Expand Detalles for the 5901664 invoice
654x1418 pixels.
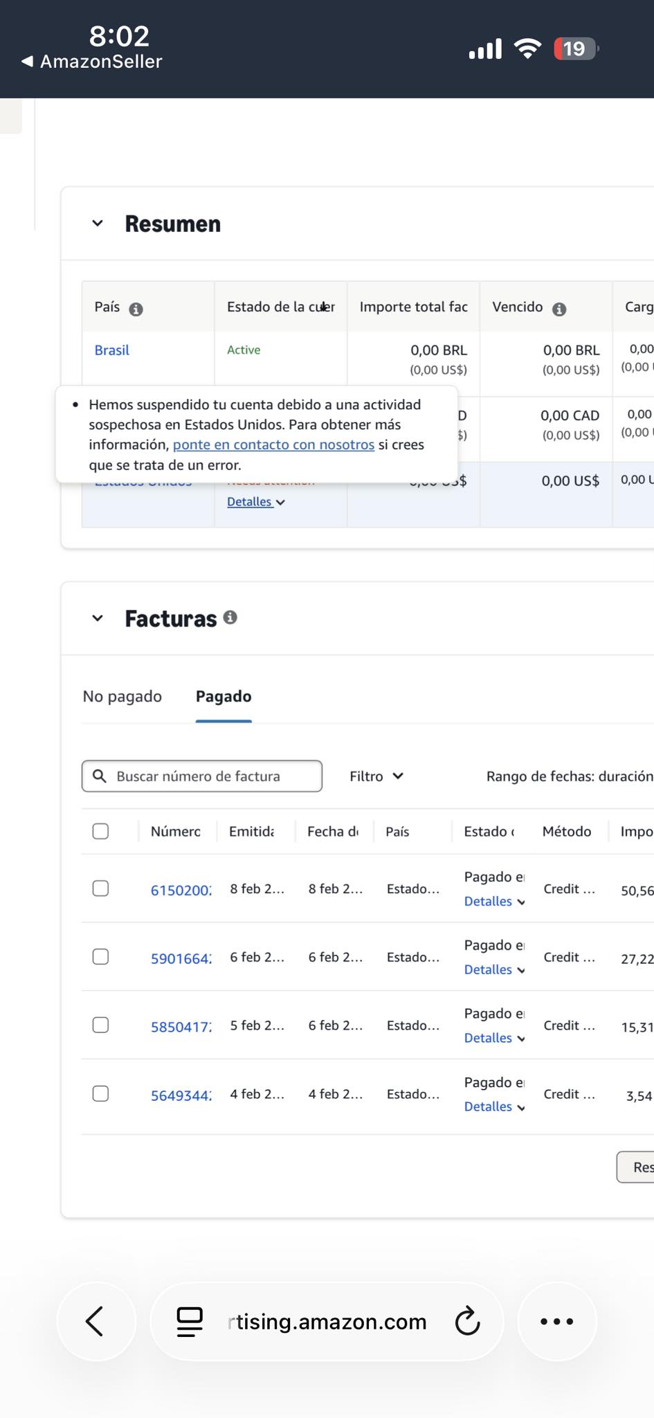point(494,969)
